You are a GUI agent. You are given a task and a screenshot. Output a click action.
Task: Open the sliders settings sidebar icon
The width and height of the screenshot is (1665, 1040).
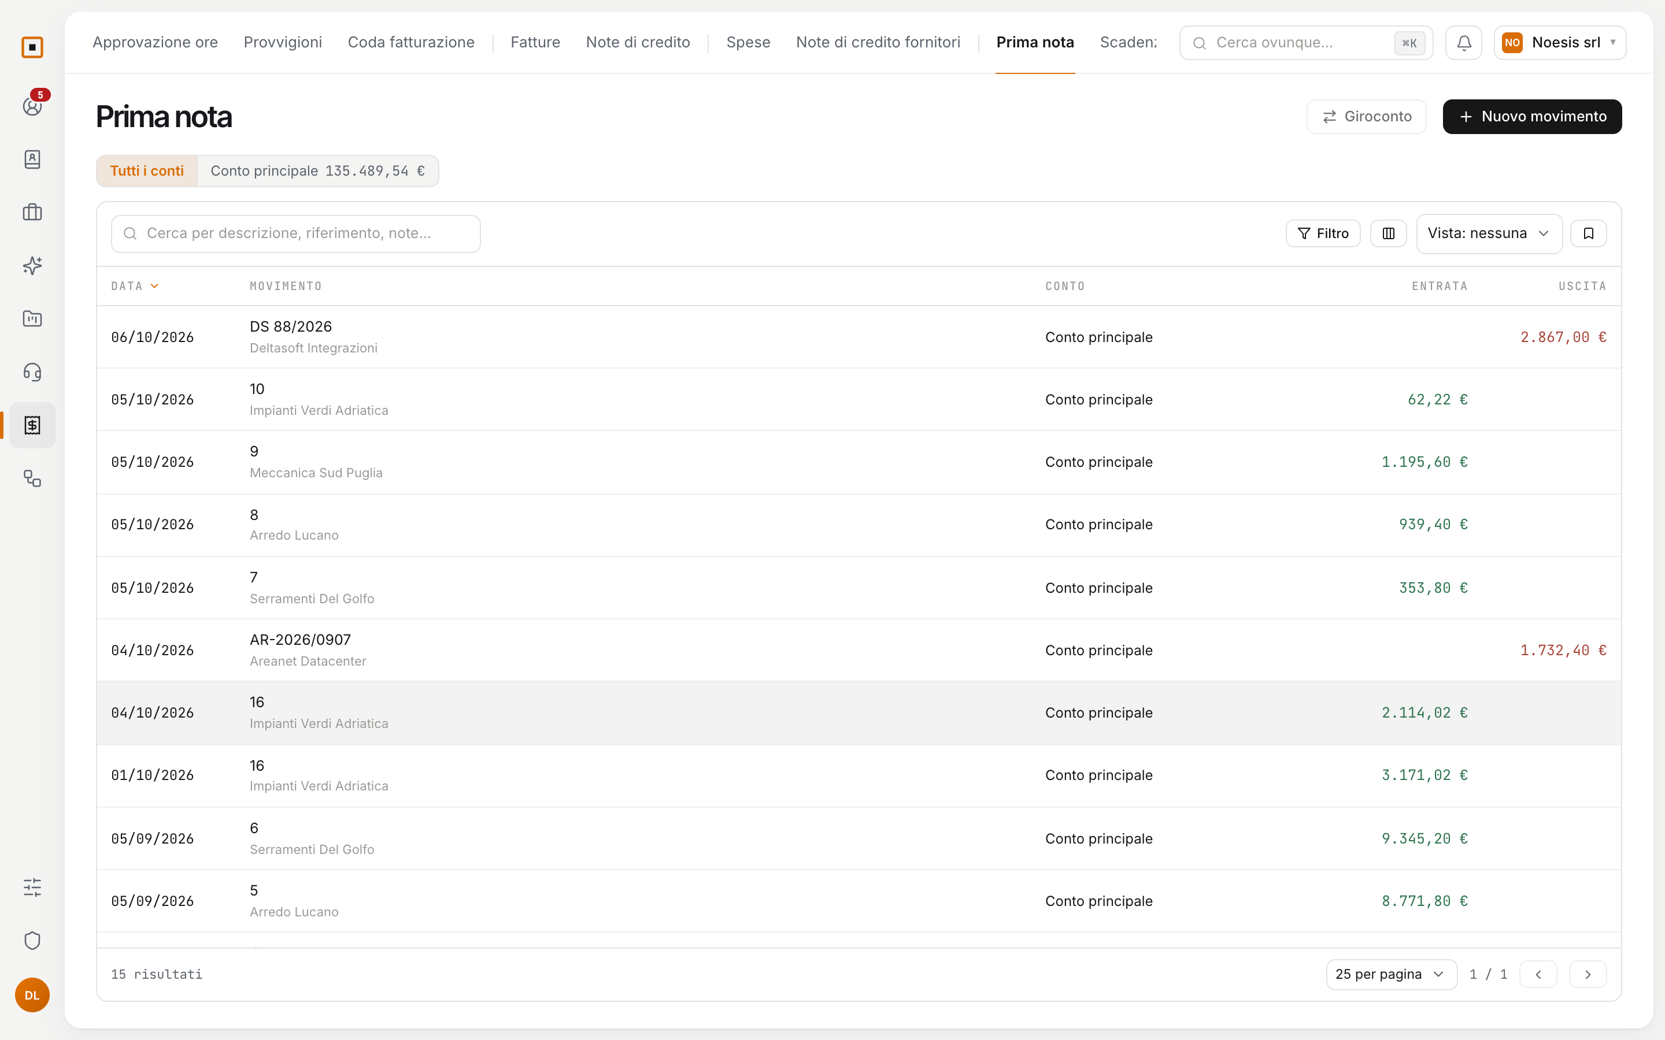point(32,887)
